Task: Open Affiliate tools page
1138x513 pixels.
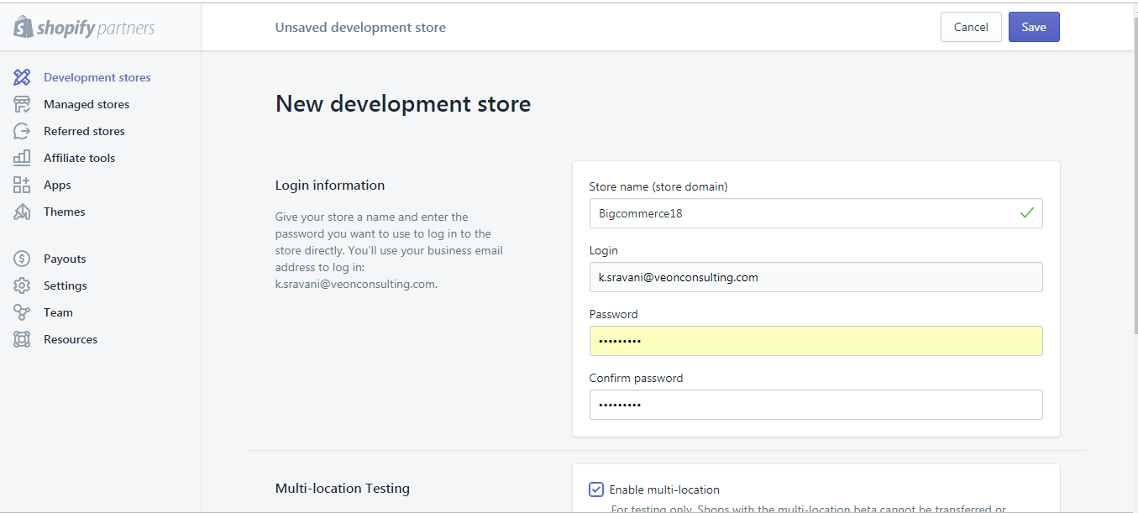Action: point(79,158)
